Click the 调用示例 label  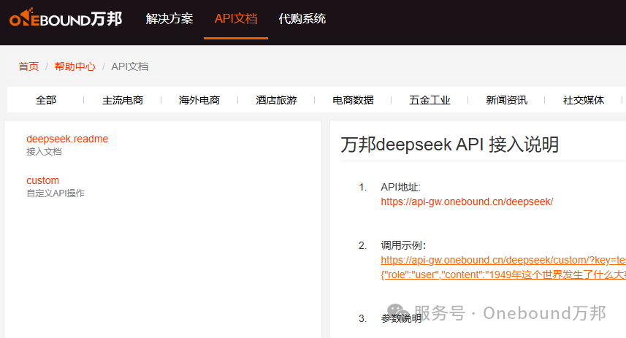click(x=403, y=245)
